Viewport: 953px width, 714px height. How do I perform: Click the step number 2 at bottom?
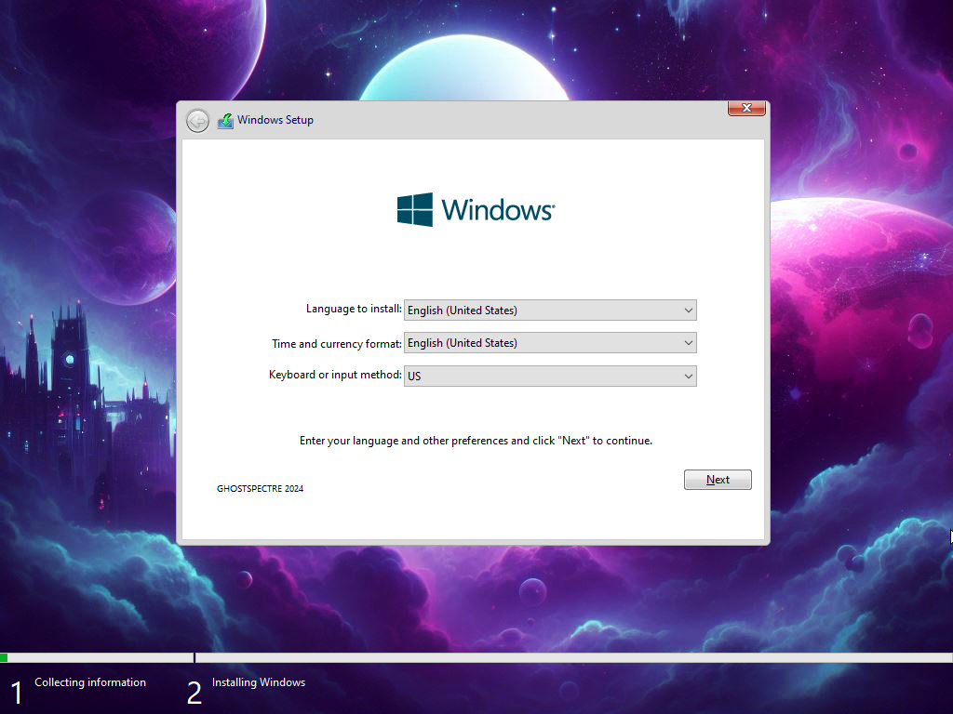coord(194,693)
